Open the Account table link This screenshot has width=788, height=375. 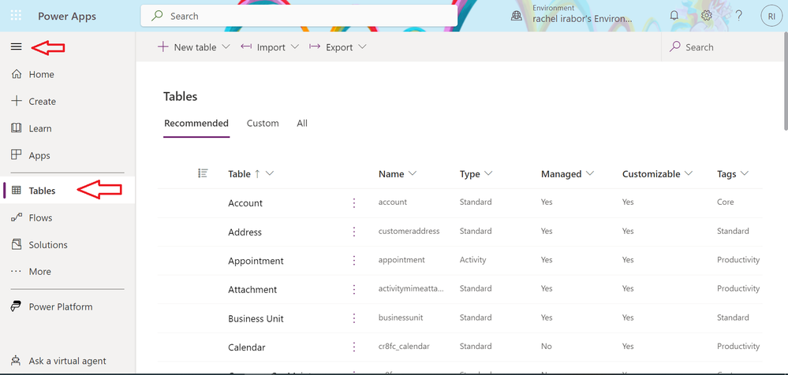point(245,202)
